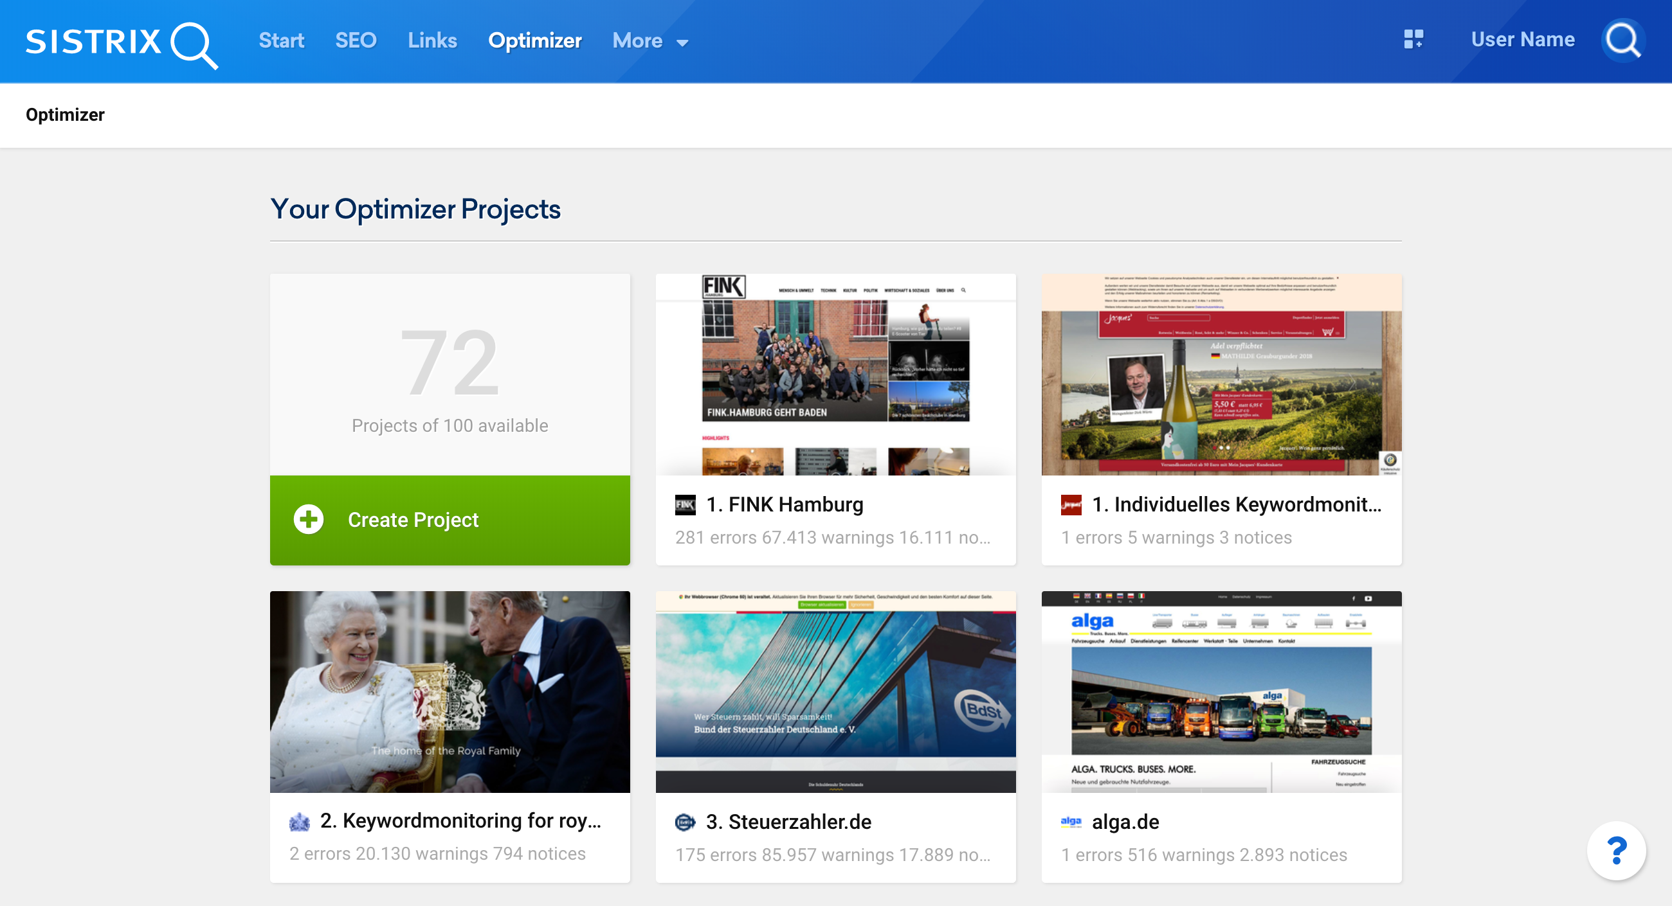The height and width of the screenshot is (906, 1672).
Task: Click the alga.de favicon icon
Action: 1071,822
